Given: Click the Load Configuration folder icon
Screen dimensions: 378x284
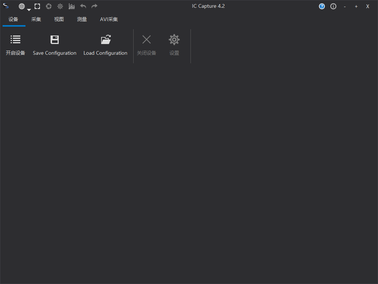Looking at the screenshot, I should 106,40.
